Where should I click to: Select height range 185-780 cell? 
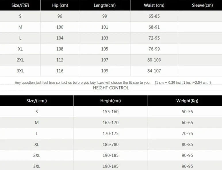(110, 144)
